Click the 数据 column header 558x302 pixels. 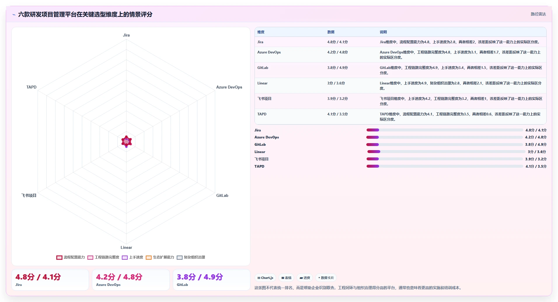click(x=331, y=32)
